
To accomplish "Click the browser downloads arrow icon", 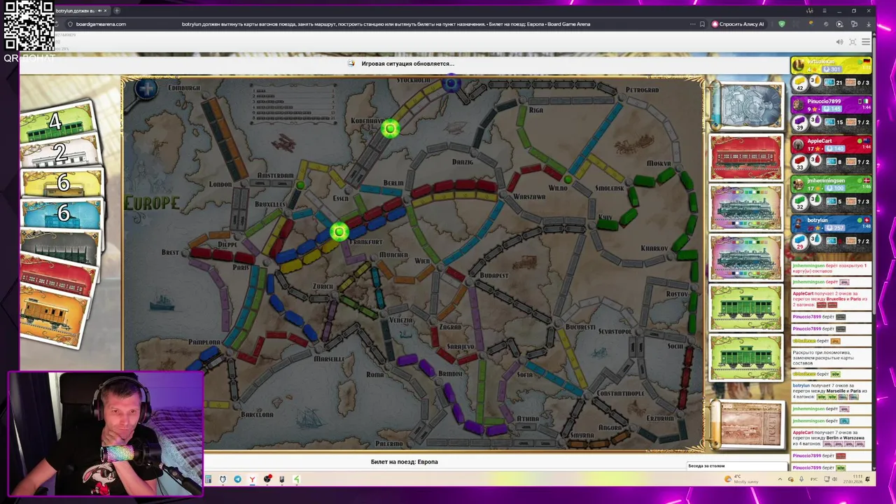I will [x=868, y=24].
